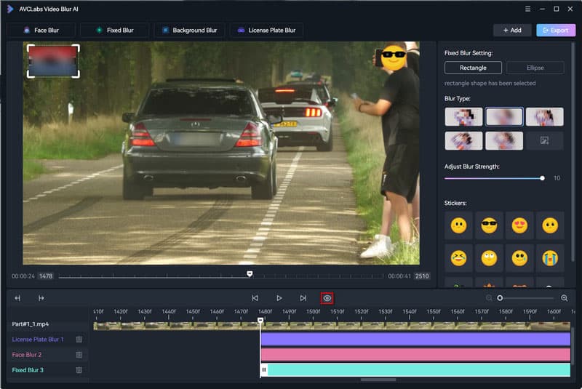Image resolution: width=582 pixels, height=389 pixels.
Task: Jump to next frame button
Action: click(x=303, y=298)
